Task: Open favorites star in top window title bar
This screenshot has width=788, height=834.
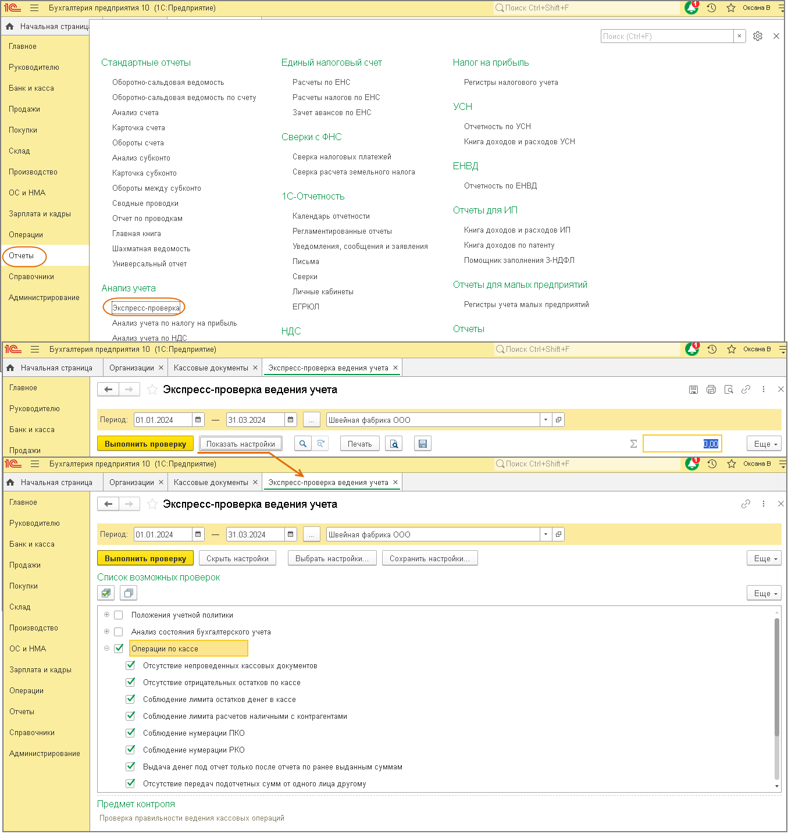Action: 731,8
